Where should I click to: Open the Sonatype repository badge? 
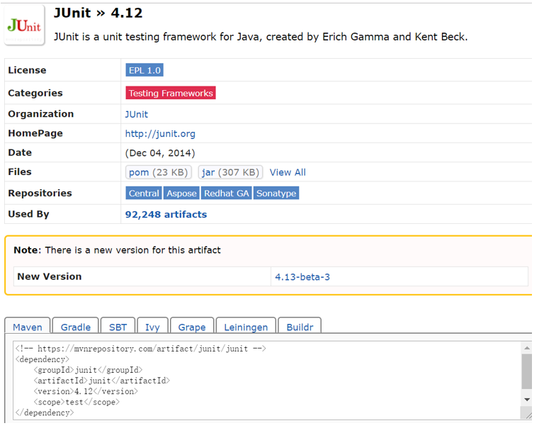pyautogui.click(x=276, y=193)
